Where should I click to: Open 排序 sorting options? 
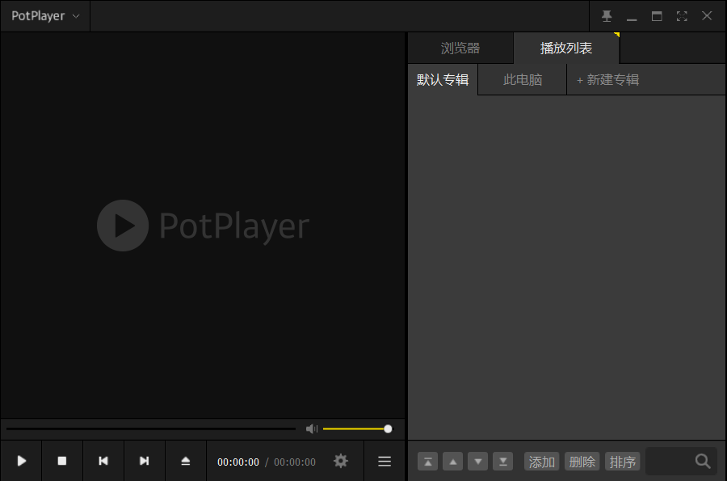622,461
